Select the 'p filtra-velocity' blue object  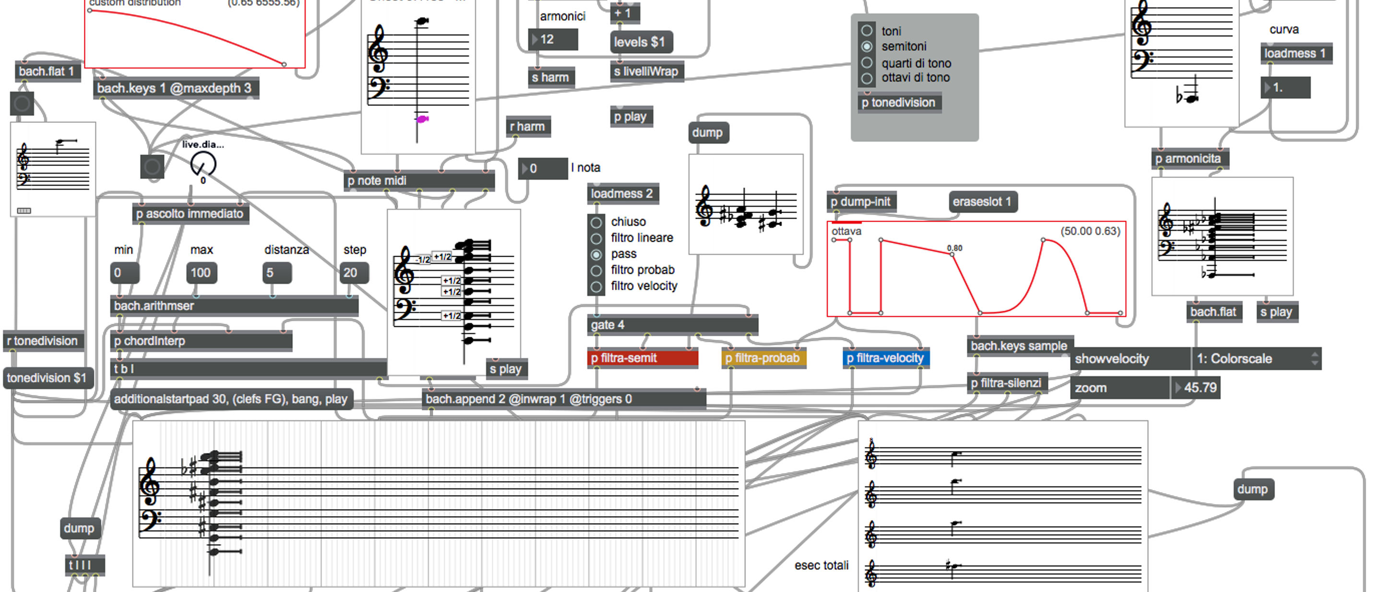pyautogui.click(x=886, y=358)
